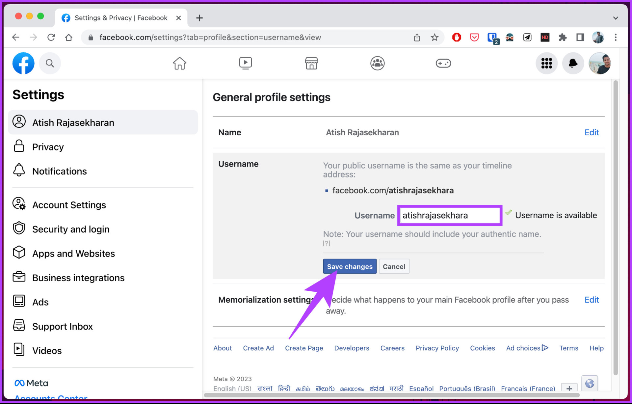Open the Facebook menu grid icon
The width and height of the screenshot is (632, 404).
pyautogui.click(x=546, y=63)
